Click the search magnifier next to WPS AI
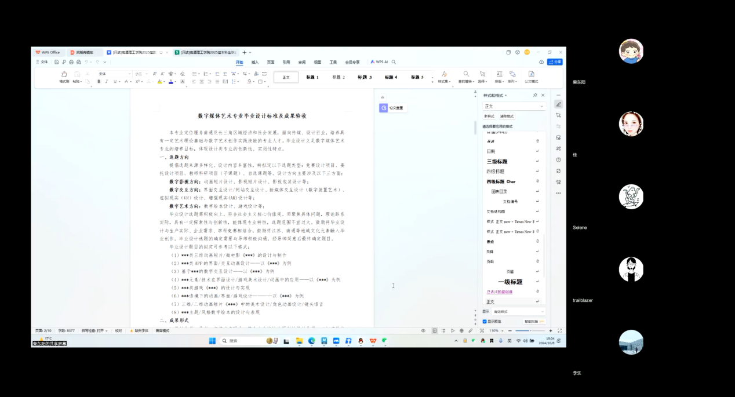The width and height of the screenshot is (735, 397). point(394,62)
